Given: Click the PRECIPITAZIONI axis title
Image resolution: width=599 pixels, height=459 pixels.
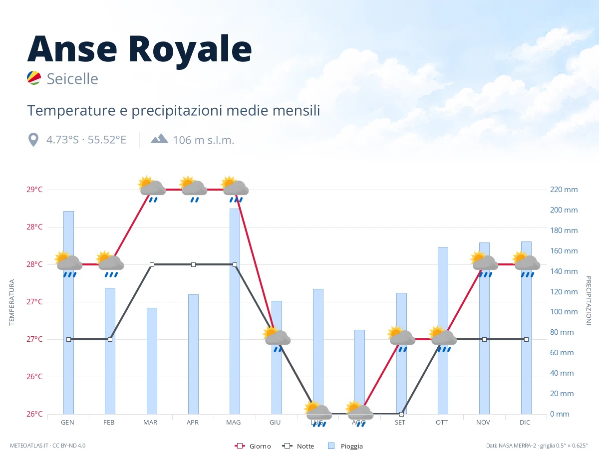Looking at the screenshot, I should click(588, 300).
